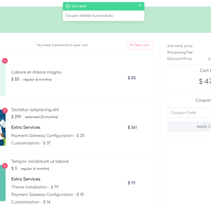The image size is (211, 211).
Task: Click the Tempor incididunt product thumbnail
Action: [3, 183]
